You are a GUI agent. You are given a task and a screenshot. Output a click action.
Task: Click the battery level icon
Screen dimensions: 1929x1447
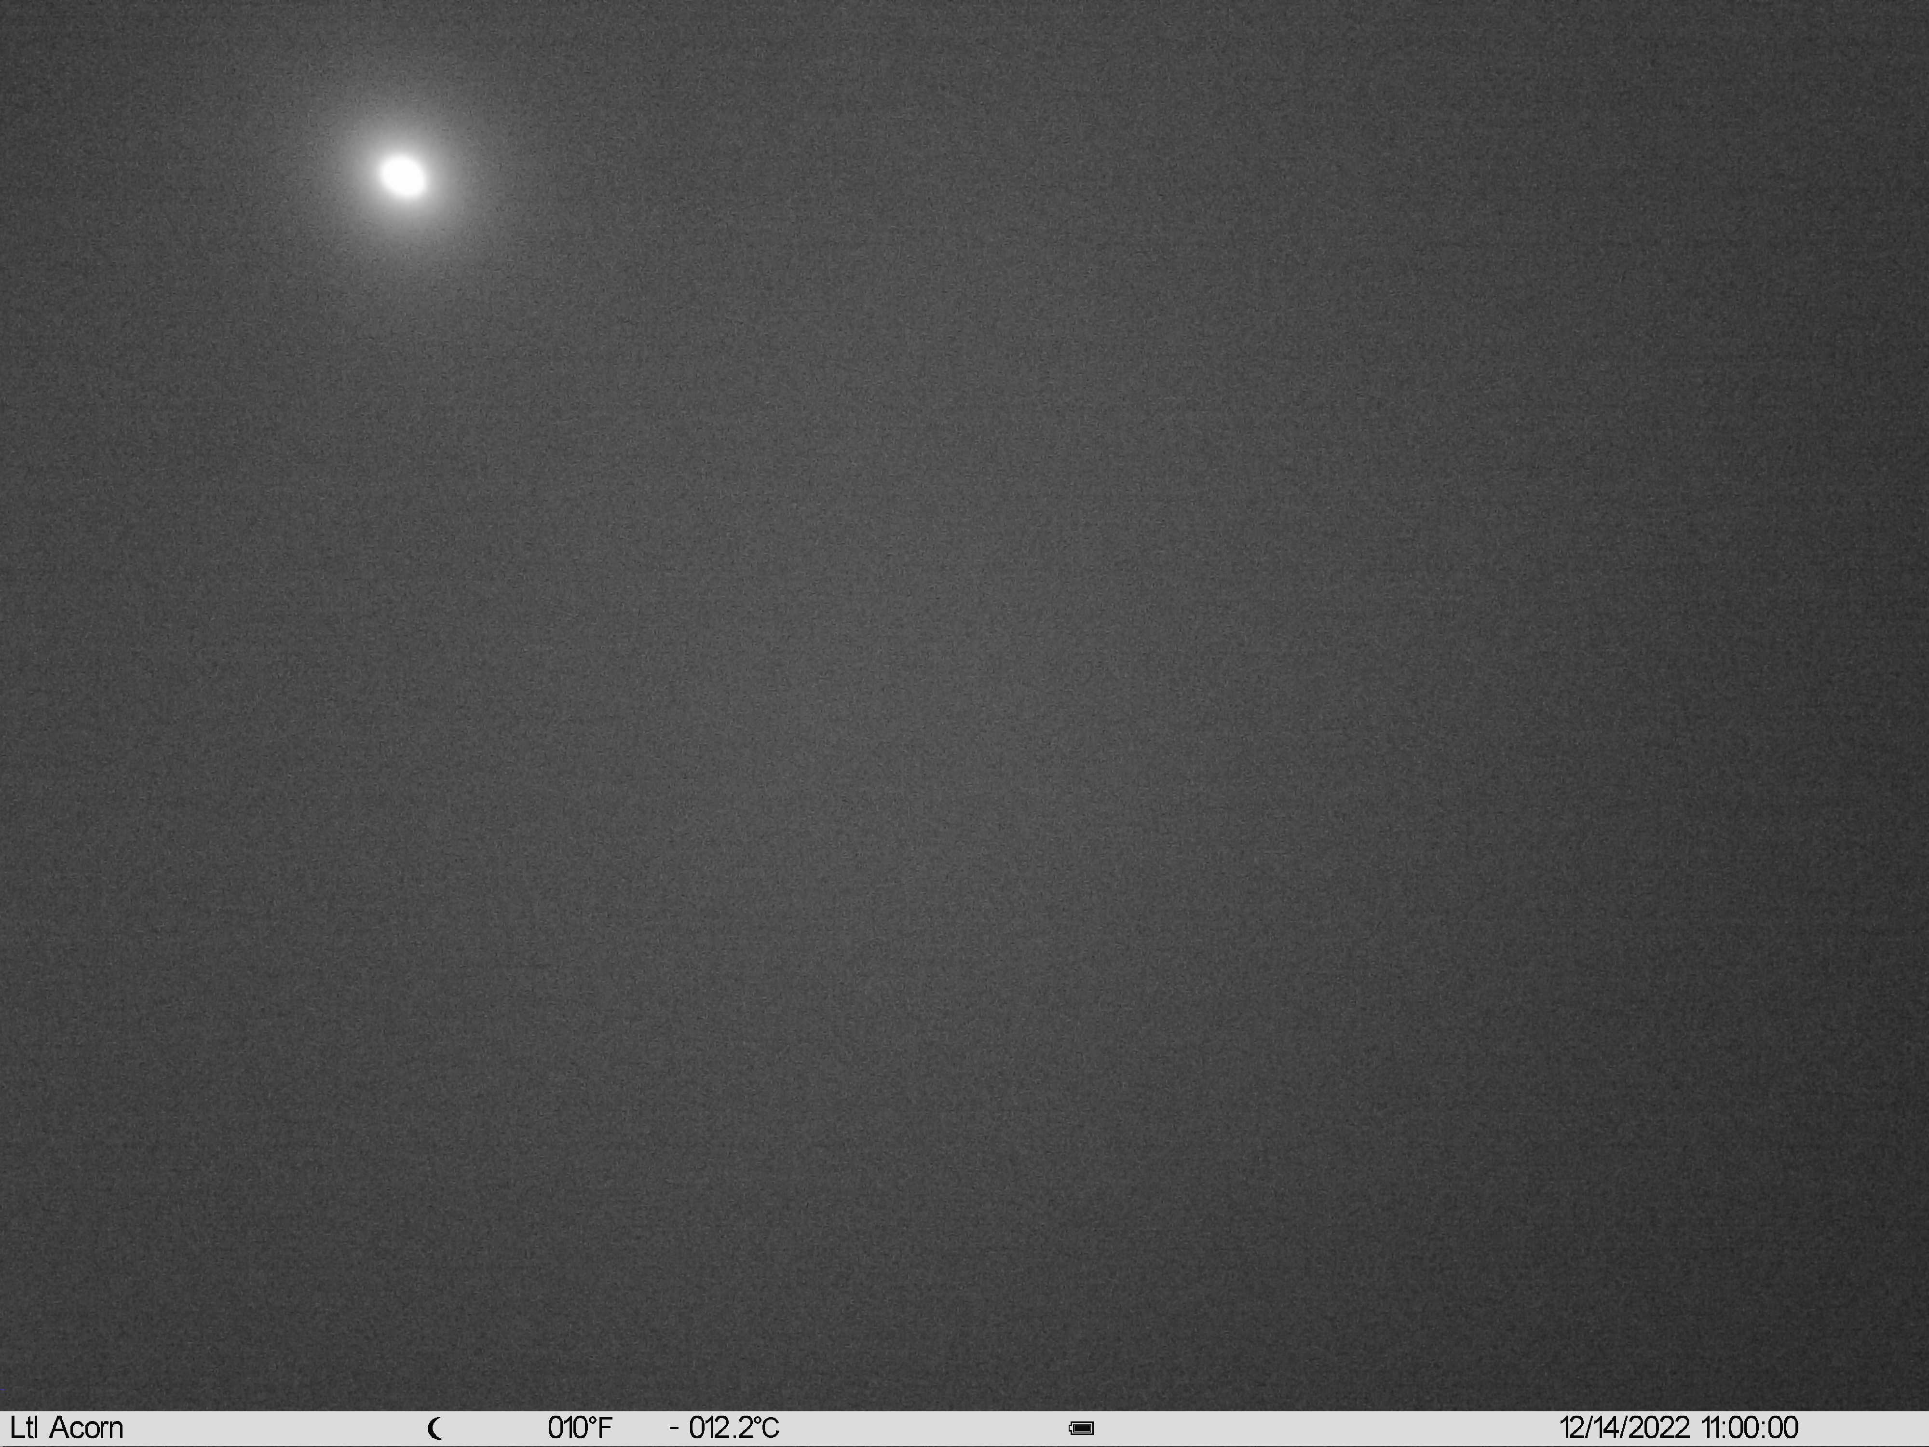[1081, 1429]
